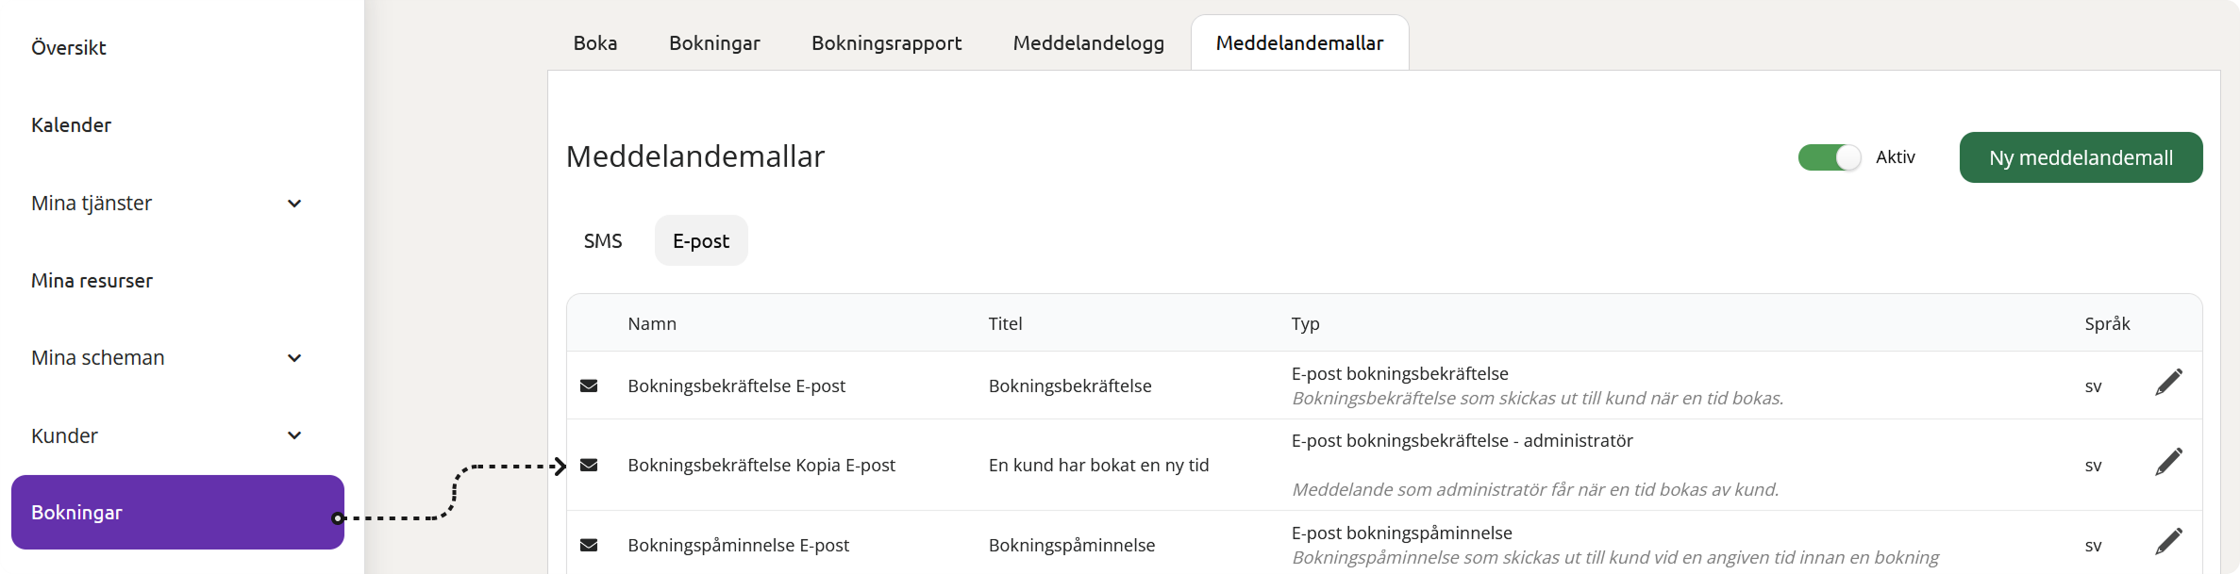Switch to the Boka tab
Screen dimensions: 2240x574
tap(595, 43)
